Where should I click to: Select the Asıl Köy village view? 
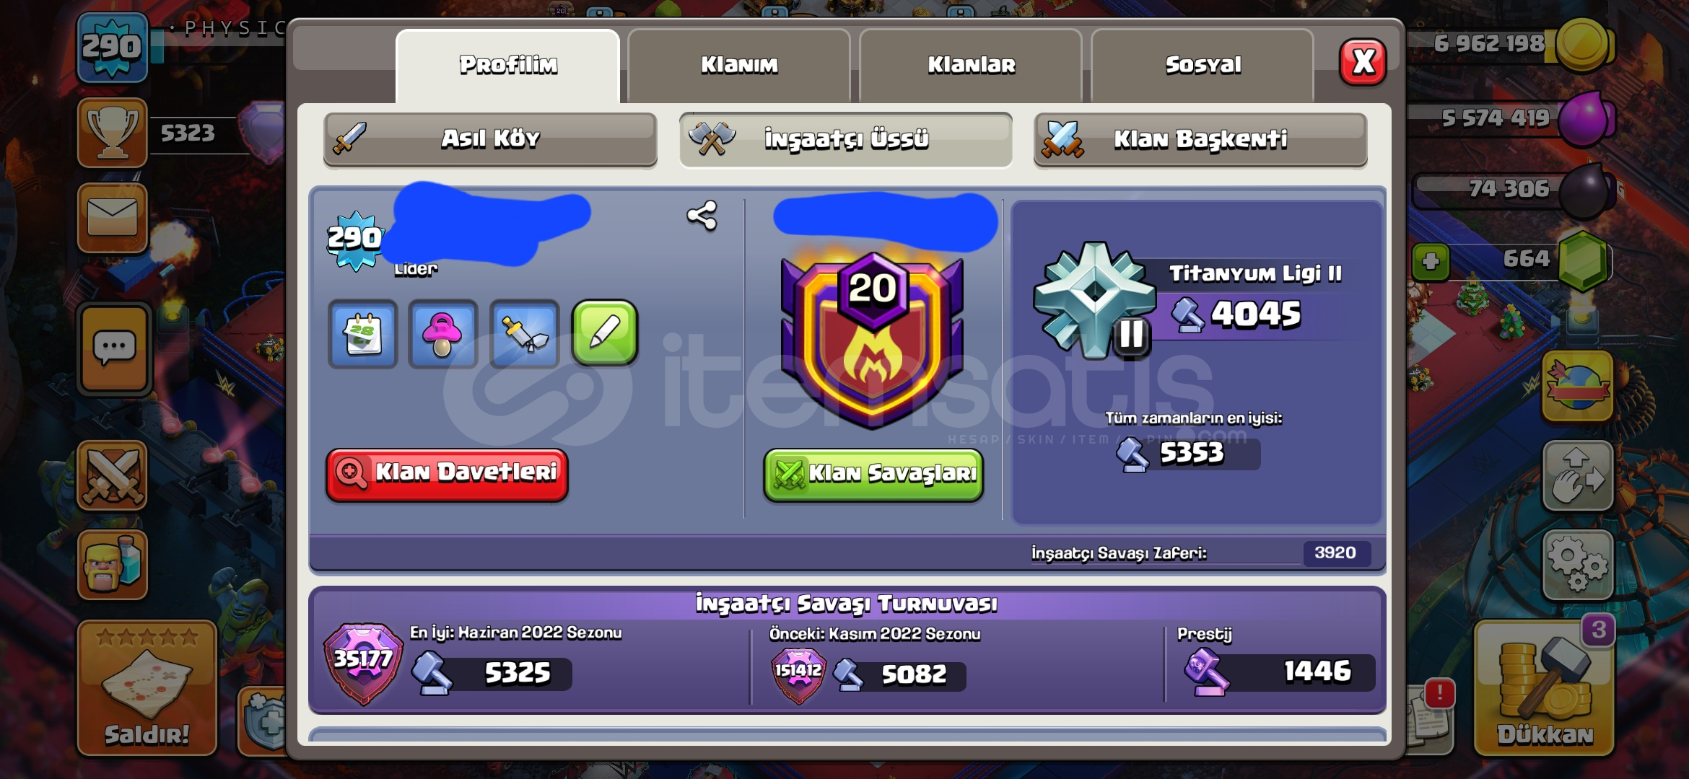[490, 139]
